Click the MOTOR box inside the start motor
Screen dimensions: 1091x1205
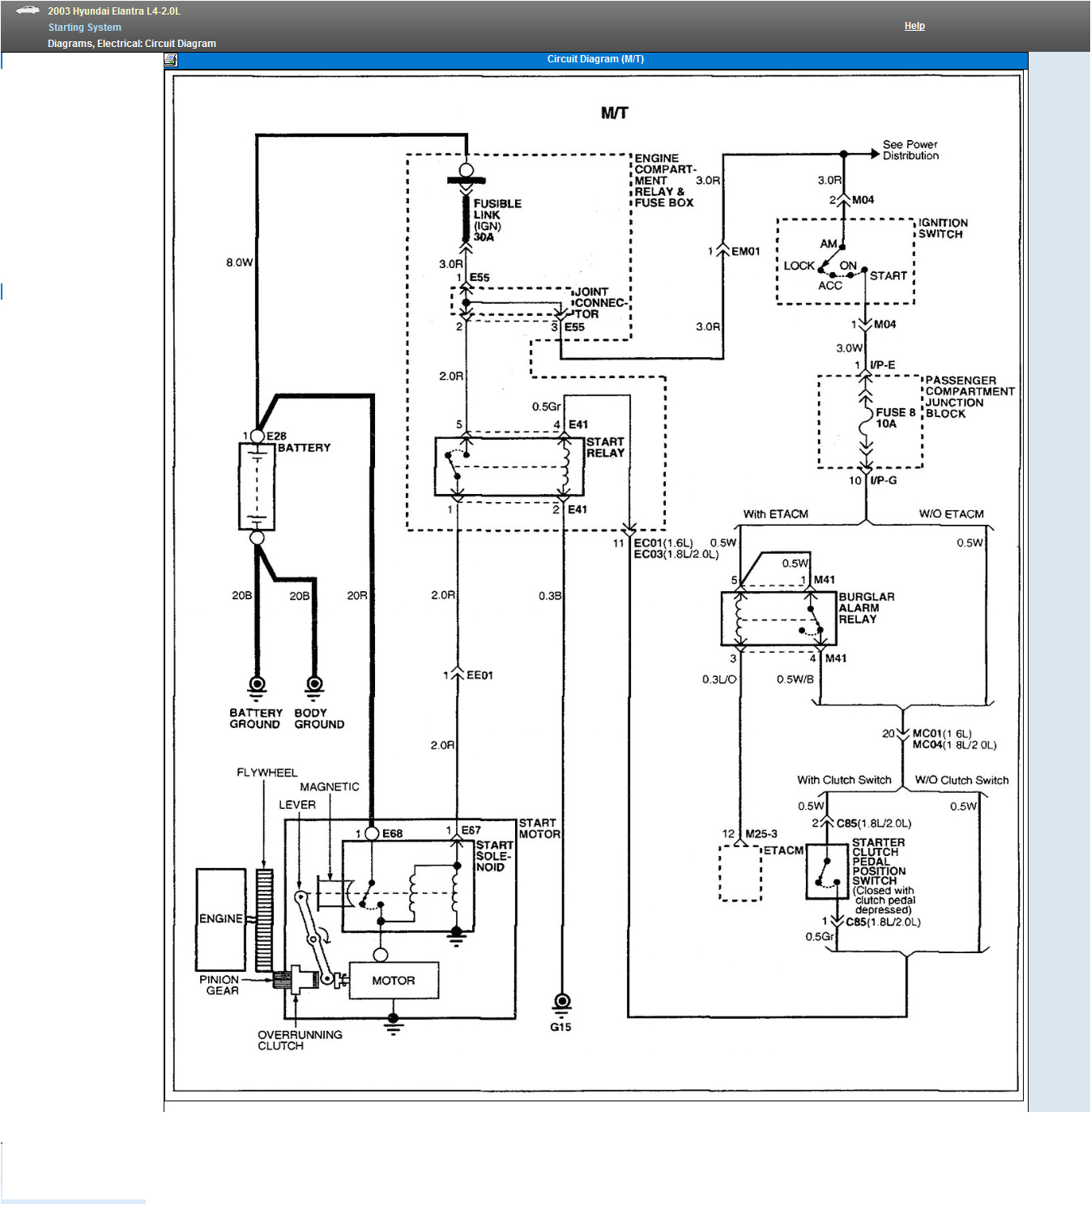[x=394, y=980]
